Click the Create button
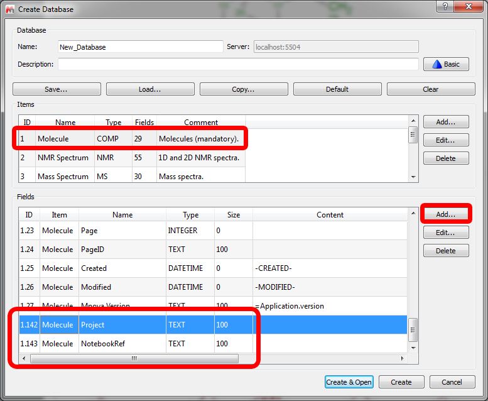The width and height of the screenshot is (488, 401). pyautogui.click(x=401, y=382)
